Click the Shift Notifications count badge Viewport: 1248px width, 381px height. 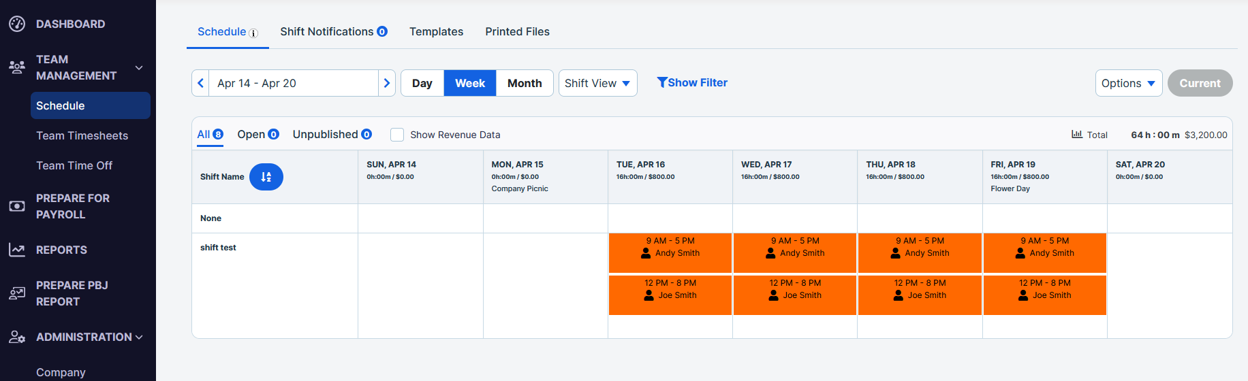[382, 31]
